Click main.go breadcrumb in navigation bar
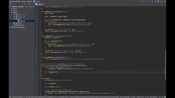 (x=37, y=1)
